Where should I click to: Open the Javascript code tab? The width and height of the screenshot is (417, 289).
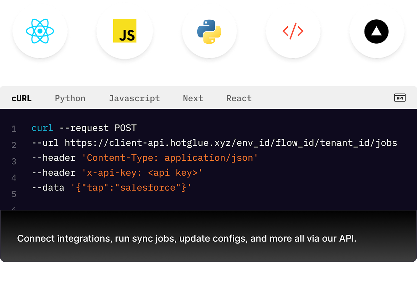point(134,98)
